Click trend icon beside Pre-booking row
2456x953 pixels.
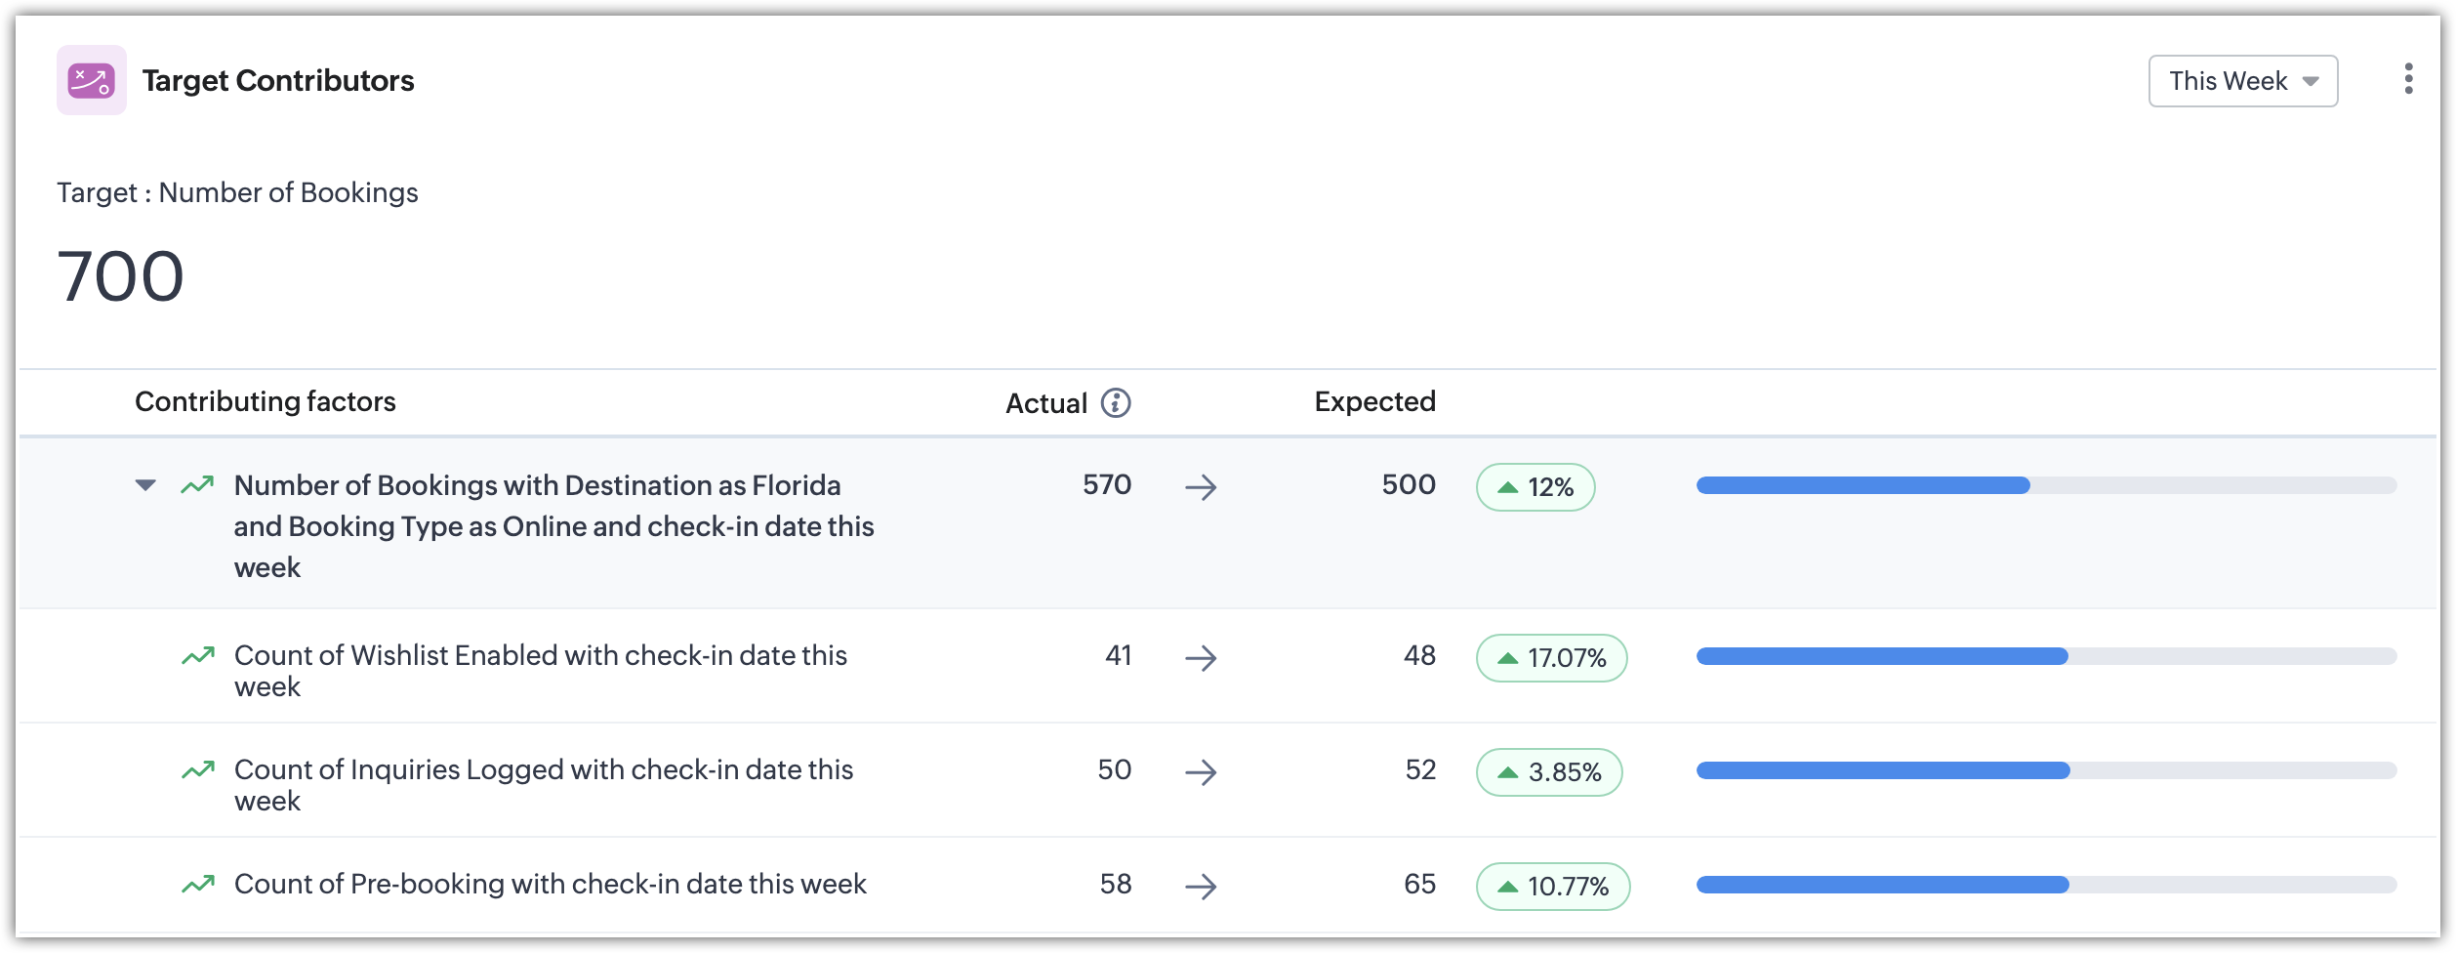tap(197, 885)
